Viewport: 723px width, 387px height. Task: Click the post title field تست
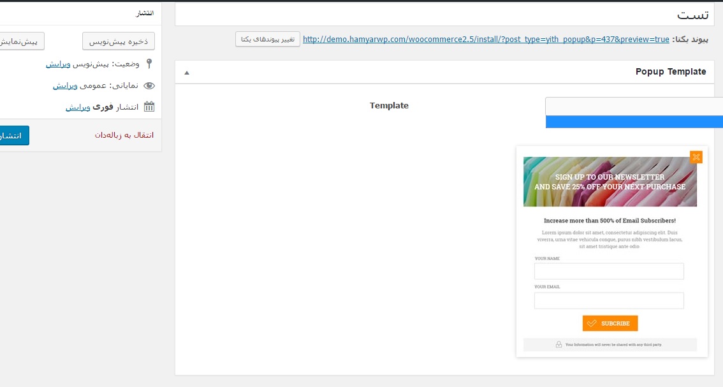[x=444, y=15]
